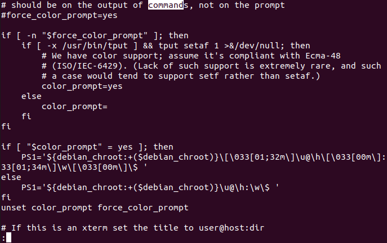Click the "#force_color_prompt=yes" comment line
The image size is (387, 243).
(59, 16)
